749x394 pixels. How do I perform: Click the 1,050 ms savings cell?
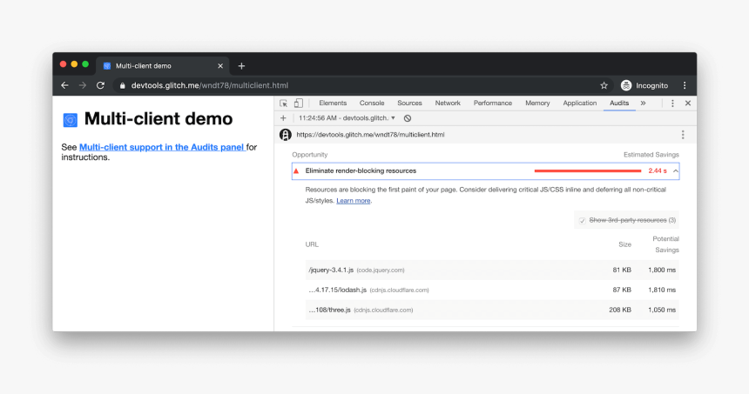pos(662,310)
